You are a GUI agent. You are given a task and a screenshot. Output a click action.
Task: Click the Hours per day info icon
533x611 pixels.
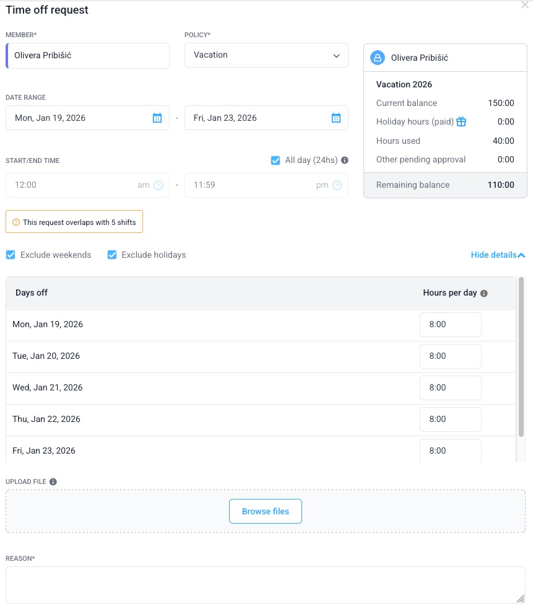click(484, 293)
